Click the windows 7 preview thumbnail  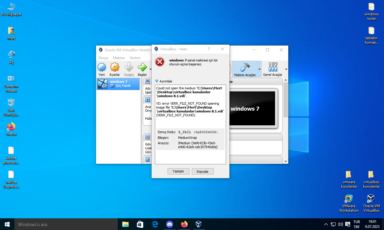coord(252,109)
